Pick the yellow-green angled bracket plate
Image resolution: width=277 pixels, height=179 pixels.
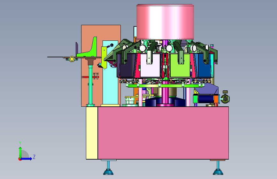104,57
